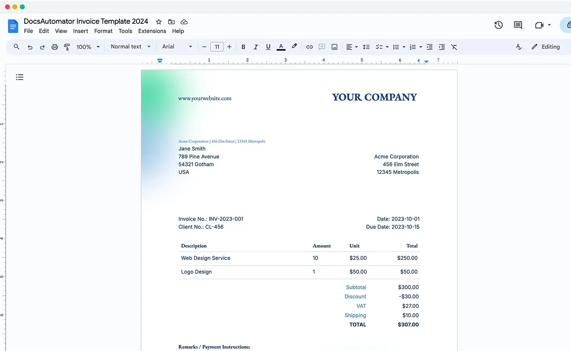Underline the selected text
The width and height of the screenshot is (571, 351).
268,47
